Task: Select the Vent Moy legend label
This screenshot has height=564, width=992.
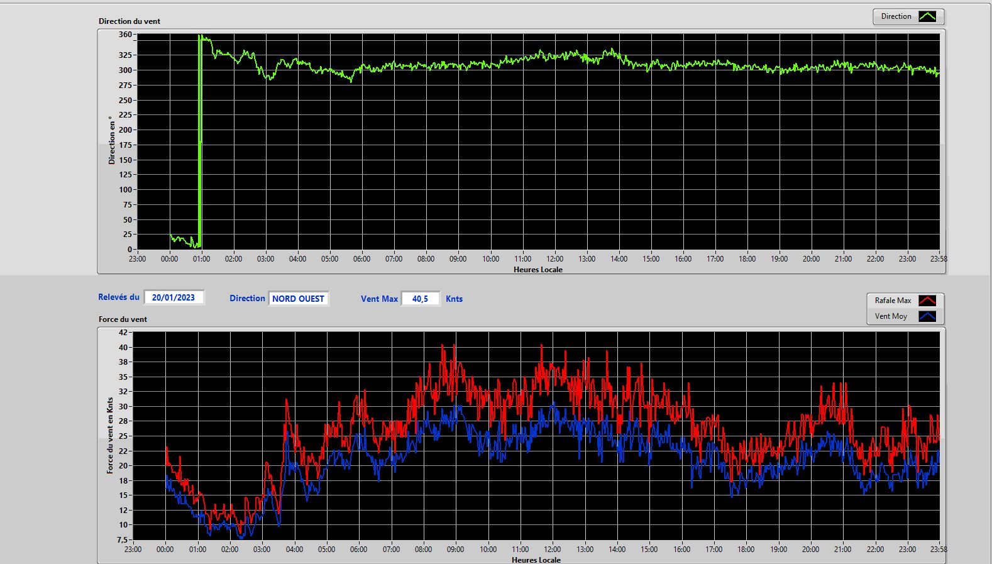Action: (891, 316)
